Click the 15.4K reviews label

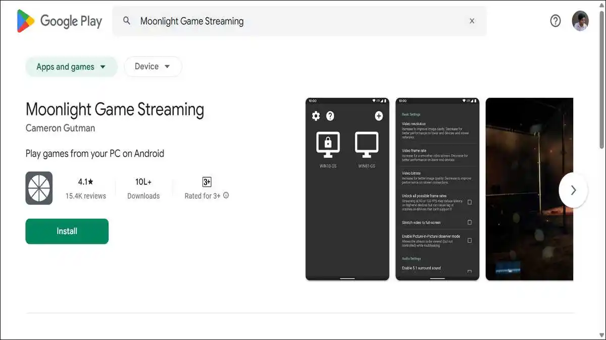[86, 196]
